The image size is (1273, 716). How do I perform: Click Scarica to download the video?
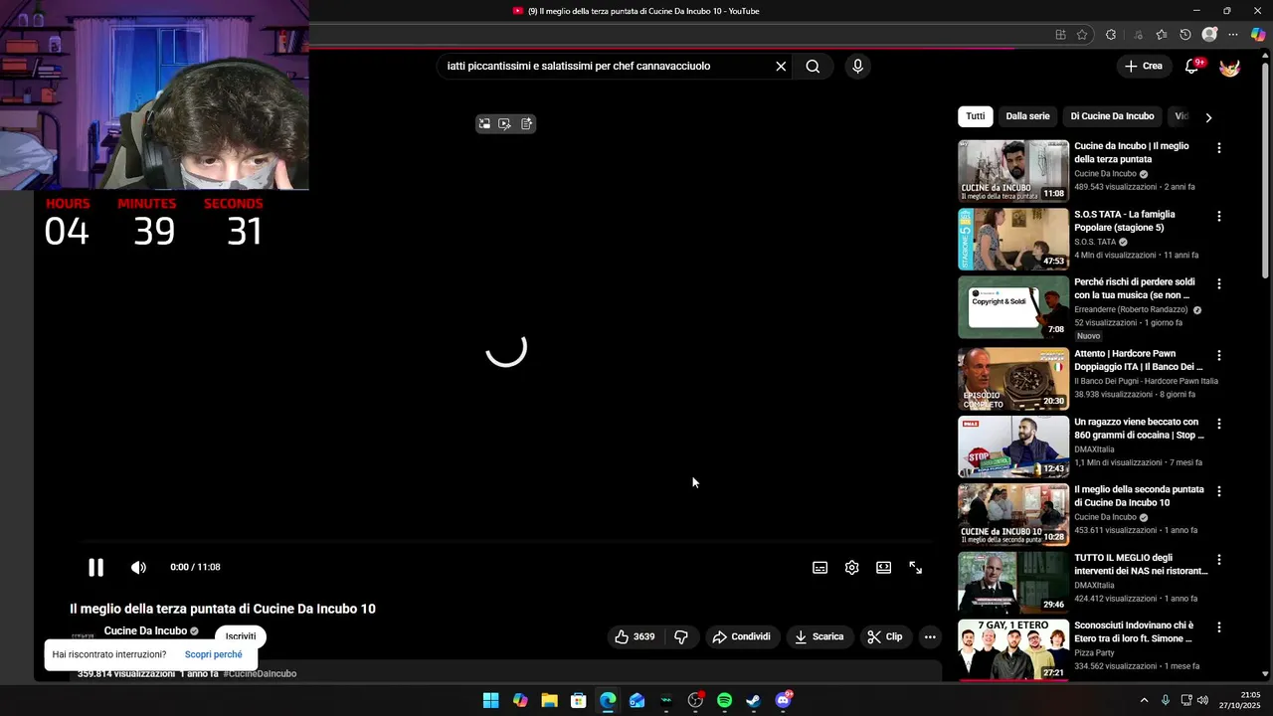click(x=818, y=637)
